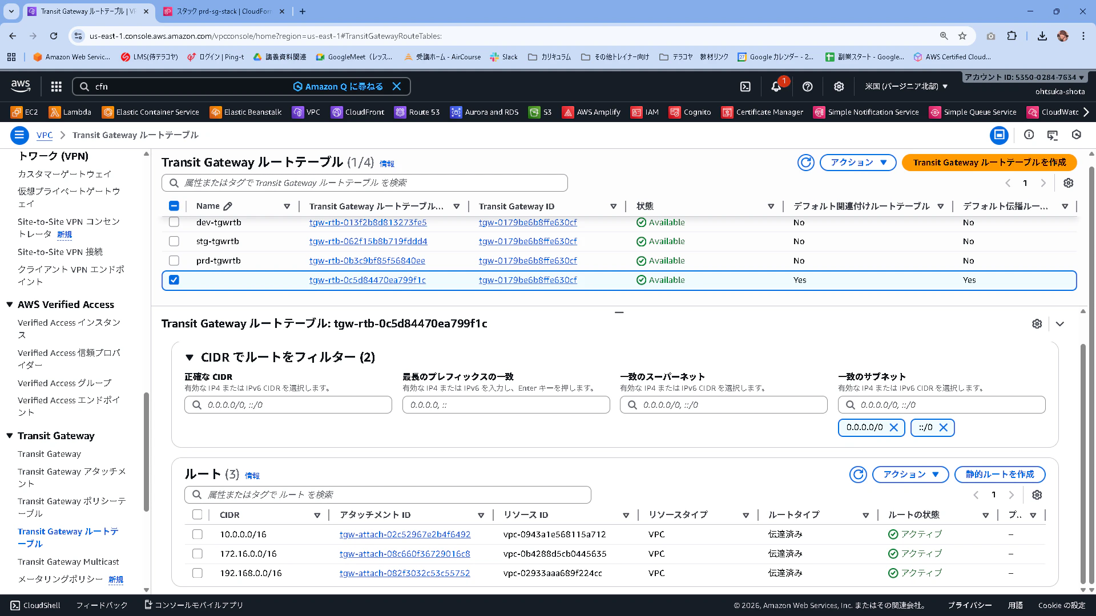Screen dimensions: 1096x616
Task: Open Cognito favorite shortcut
Action: [x=690, y=112]
